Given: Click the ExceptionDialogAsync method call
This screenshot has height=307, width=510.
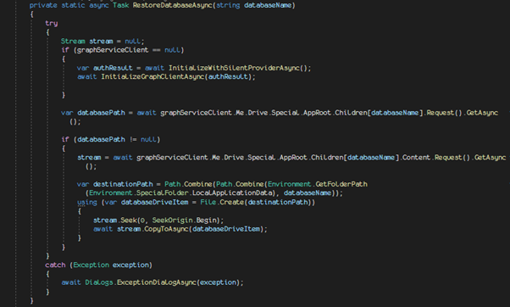Looking at the screenshot, I should click(157, 282).
